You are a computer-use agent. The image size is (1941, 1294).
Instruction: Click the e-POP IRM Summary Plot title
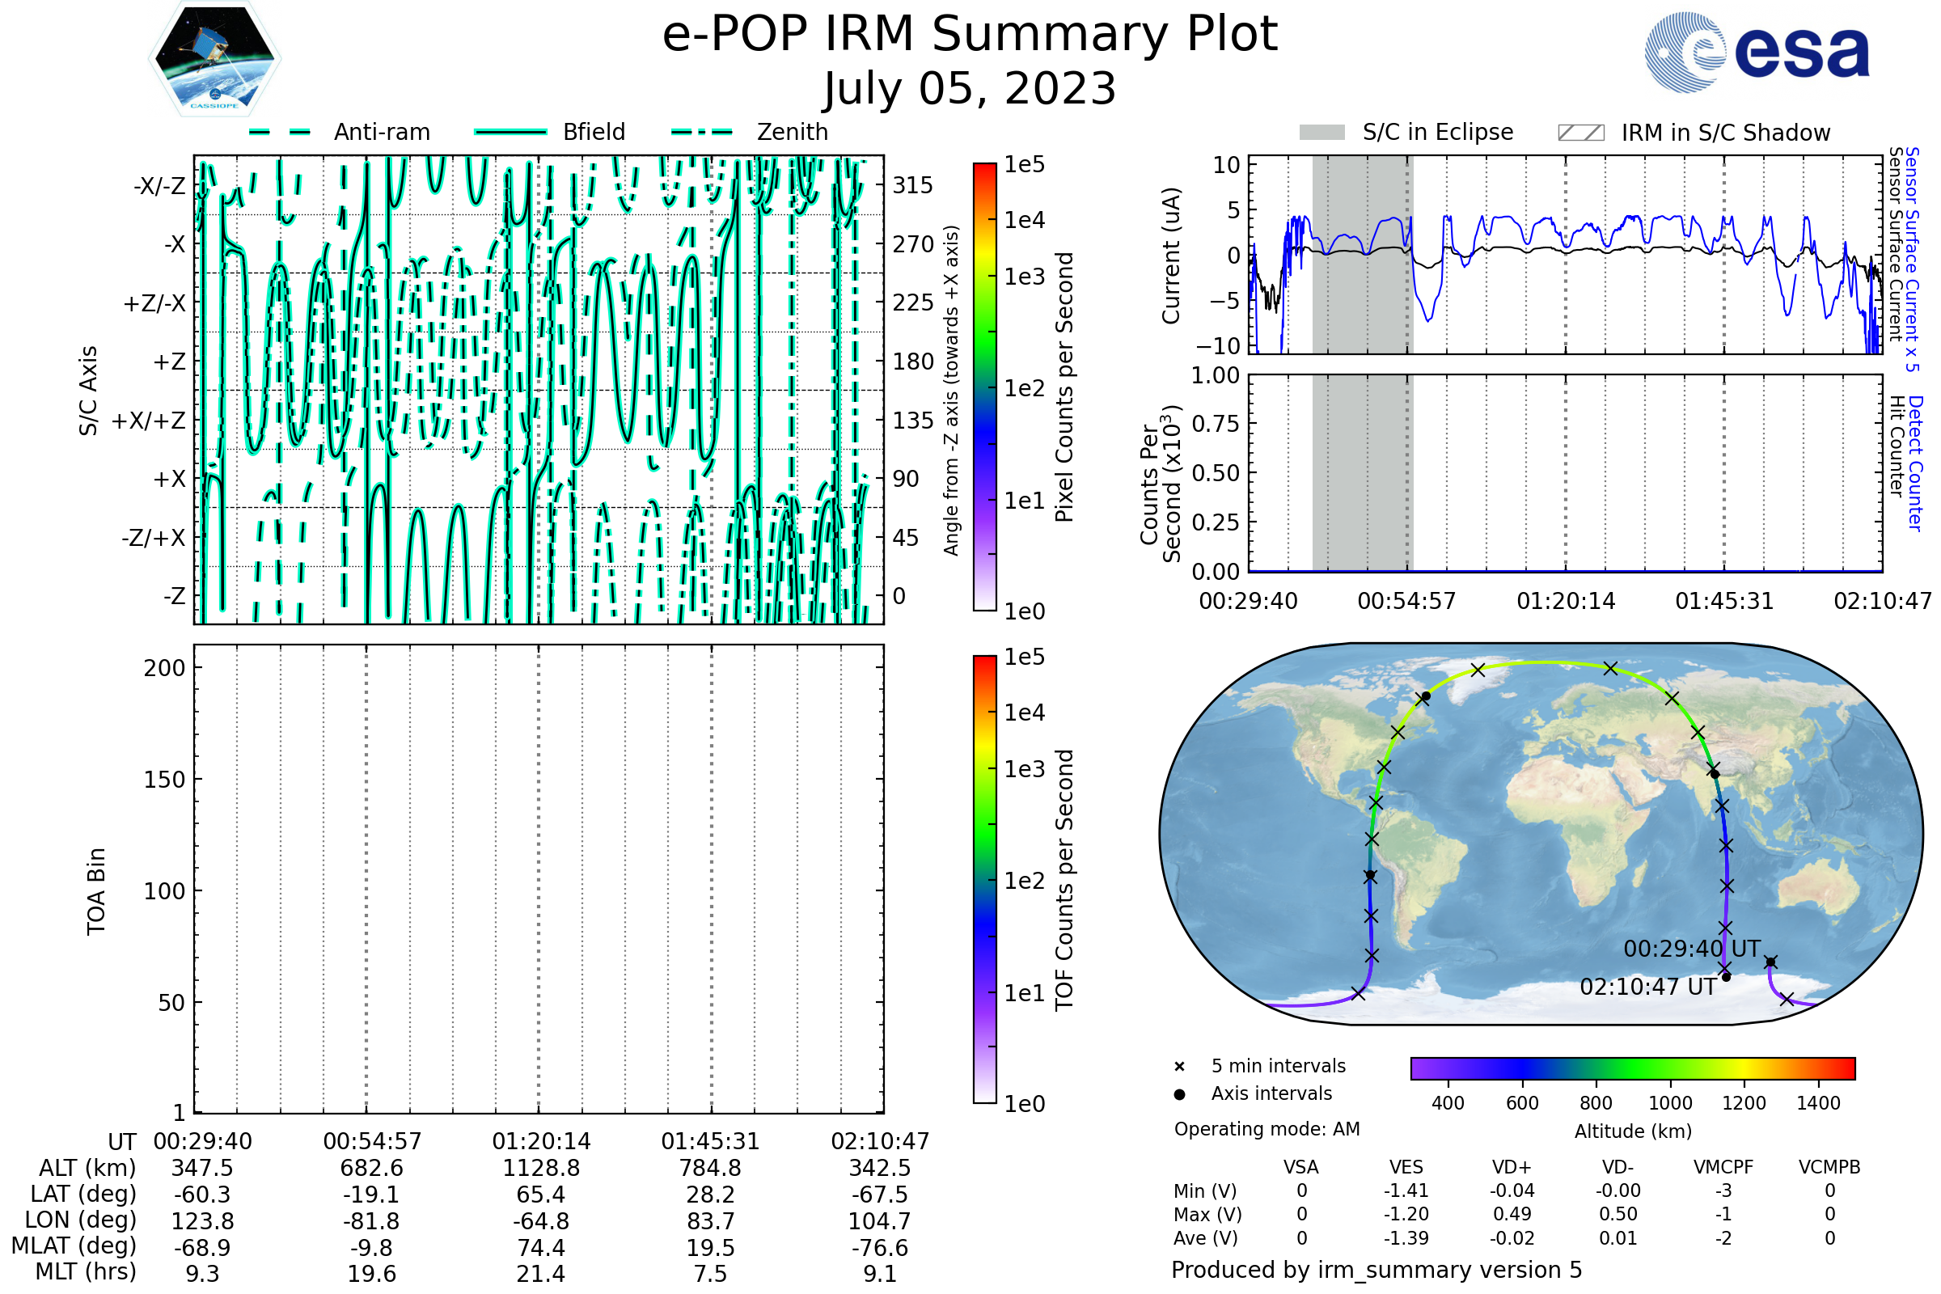pos(970,35)
